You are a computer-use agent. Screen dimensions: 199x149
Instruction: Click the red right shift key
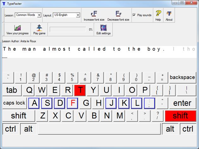[180, 116]
